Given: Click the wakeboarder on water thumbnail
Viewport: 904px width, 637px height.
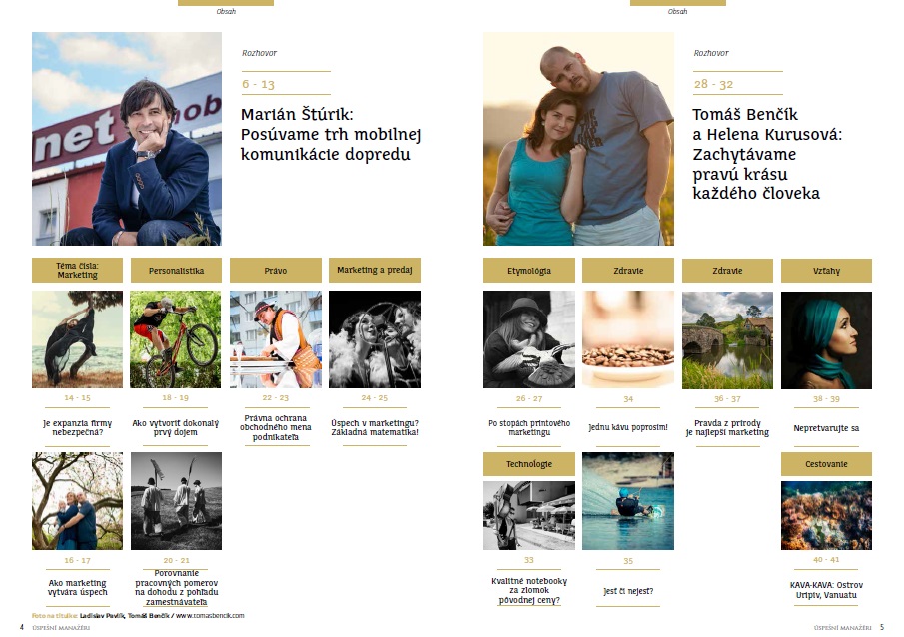Looking at the screenshot, I should (628, 501).
